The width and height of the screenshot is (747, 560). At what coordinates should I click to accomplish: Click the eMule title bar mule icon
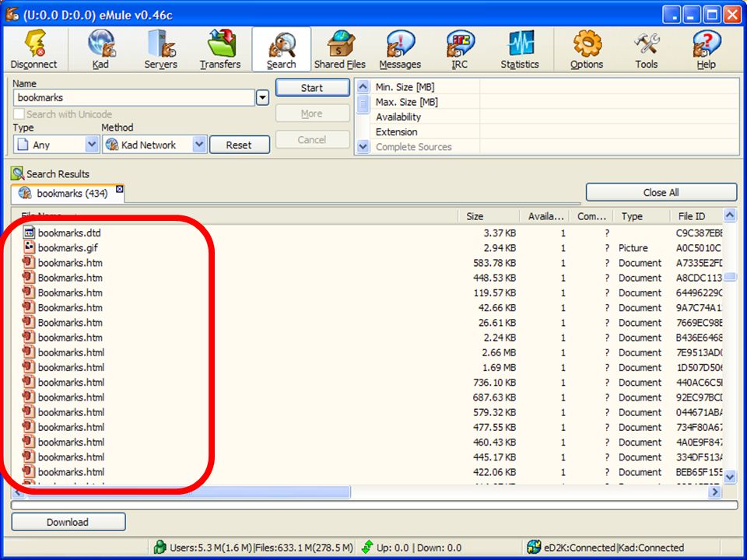pos(12,15)
